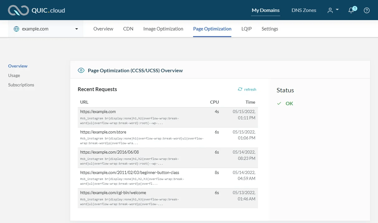378x223 pixels.
Task: Switch to the CDN tab
Action: (x=128, y=29)
